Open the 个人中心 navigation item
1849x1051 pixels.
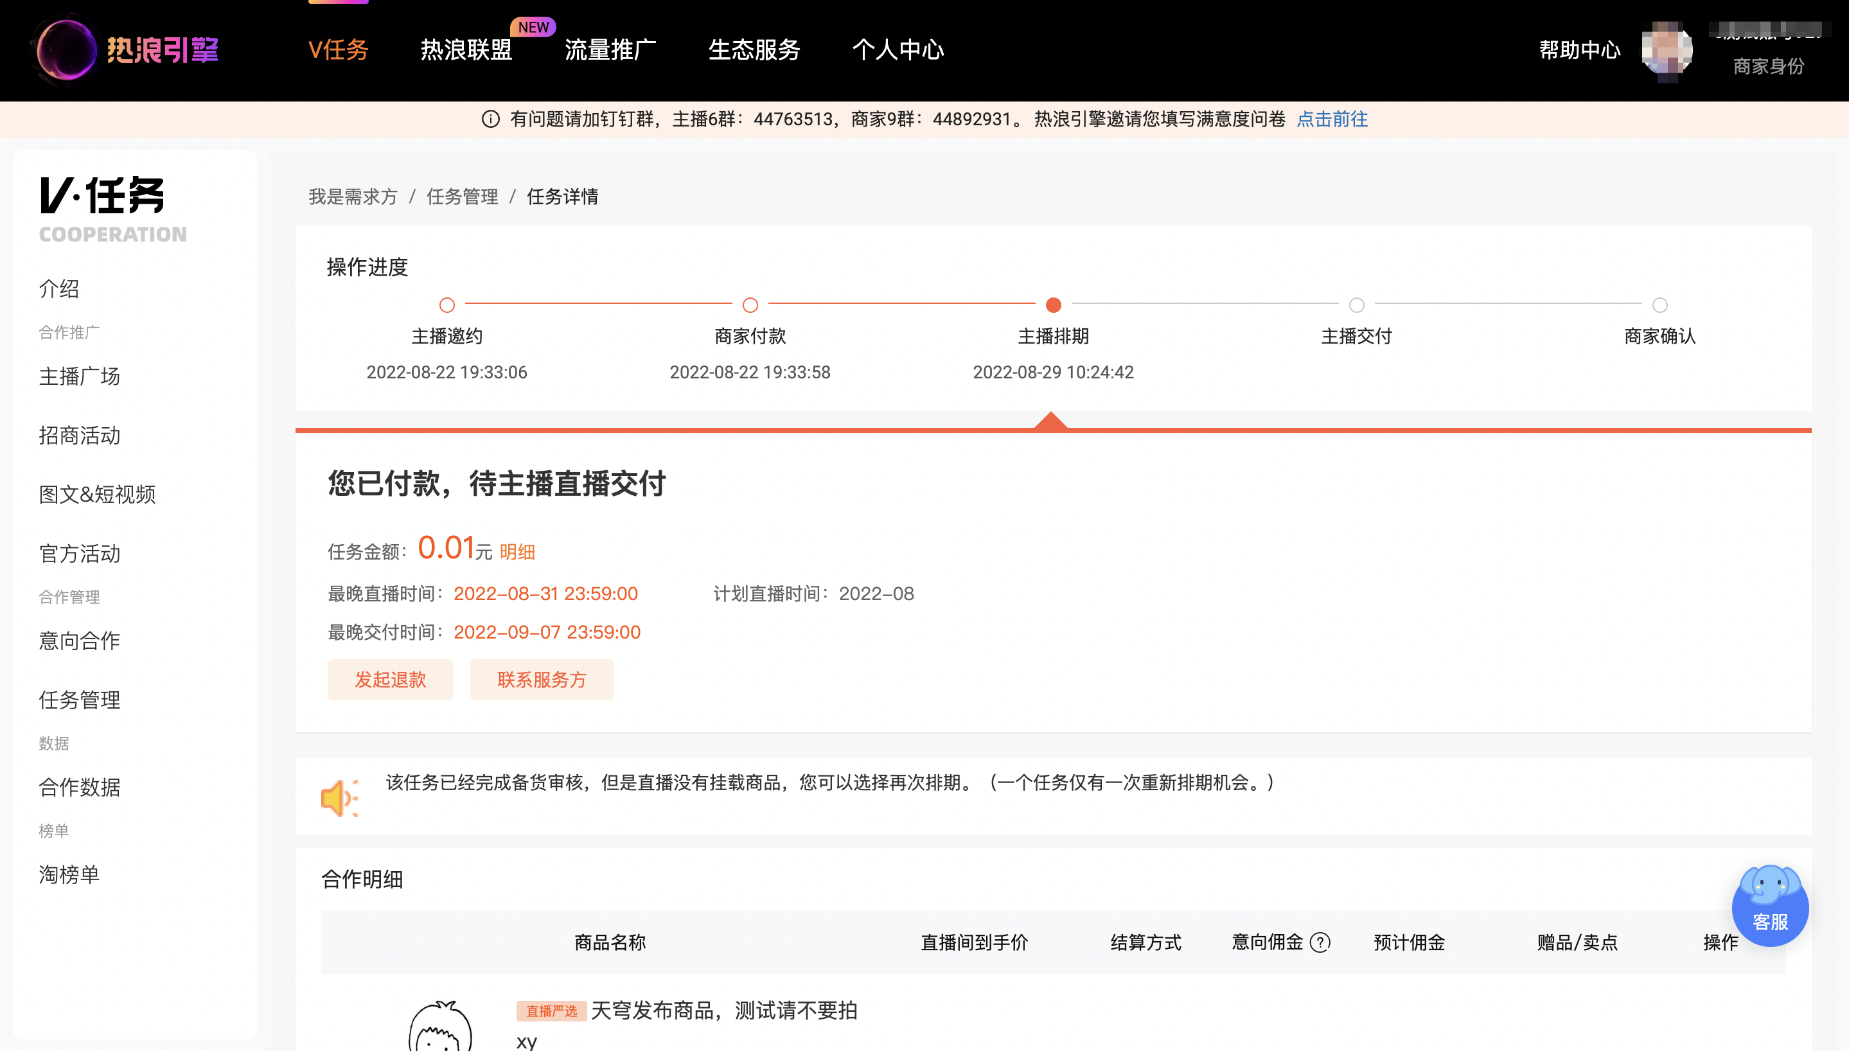(899, 50)
